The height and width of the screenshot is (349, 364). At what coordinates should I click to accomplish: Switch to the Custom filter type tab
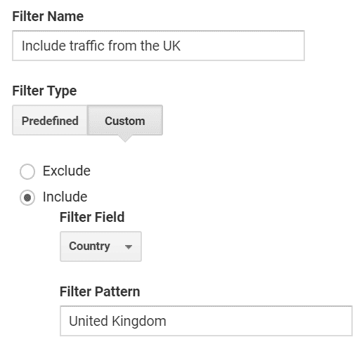click(x=125, y=120)
